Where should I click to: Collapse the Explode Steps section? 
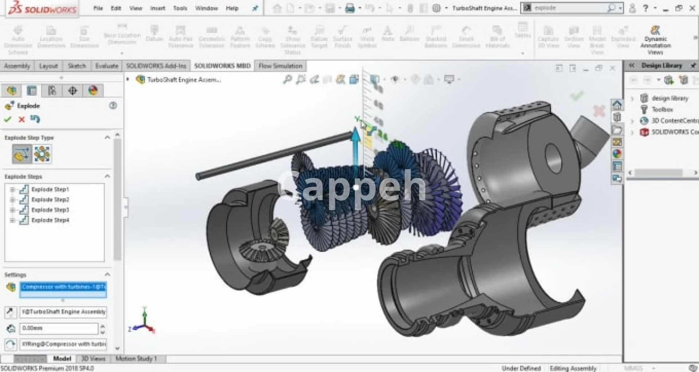107,177
